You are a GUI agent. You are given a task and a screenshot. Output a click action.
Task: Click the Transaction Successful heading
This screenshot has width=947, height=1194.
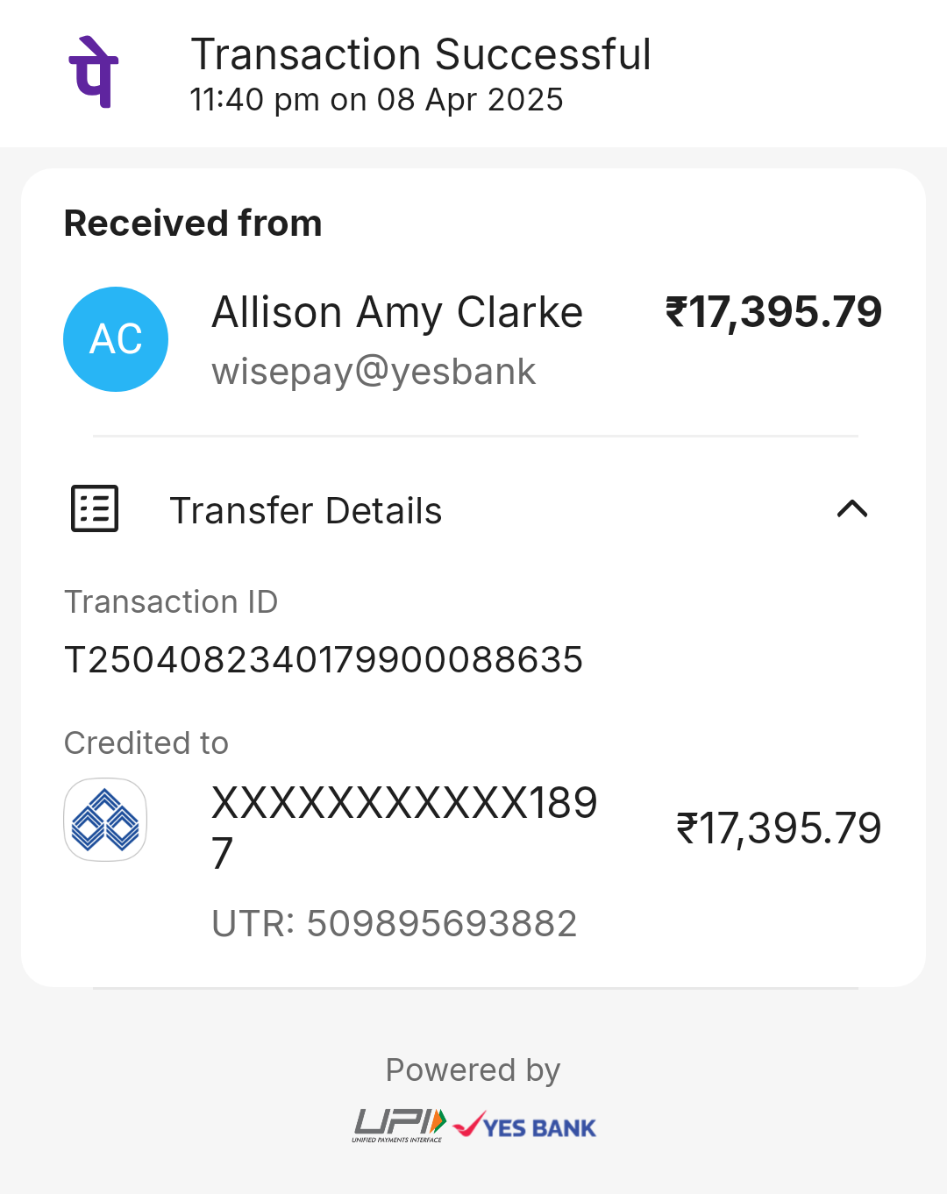pos(421,54)
